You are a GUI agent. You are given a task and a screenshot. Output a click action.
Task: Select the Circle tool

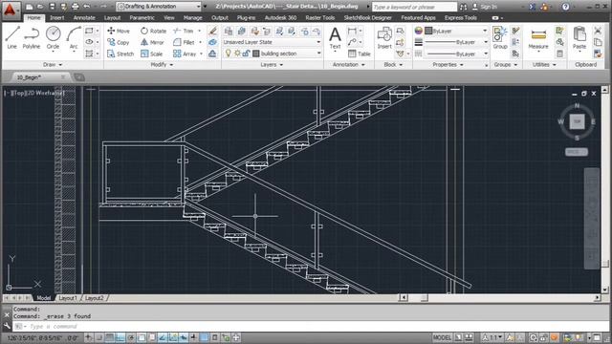(x=54, y=38)
